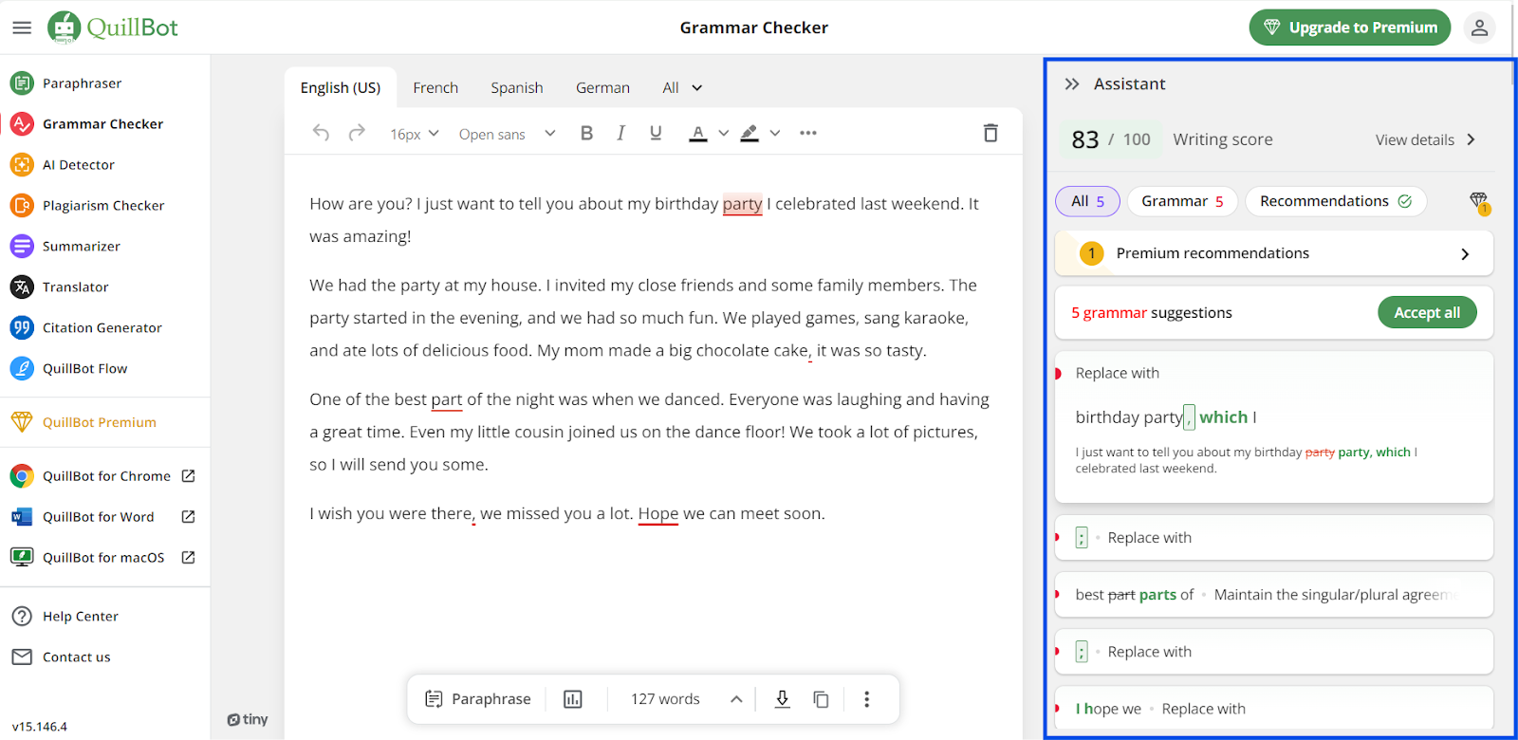The image size is (1518, 740).
Task: Click Contact us
Action: click(x=61, y=657)
